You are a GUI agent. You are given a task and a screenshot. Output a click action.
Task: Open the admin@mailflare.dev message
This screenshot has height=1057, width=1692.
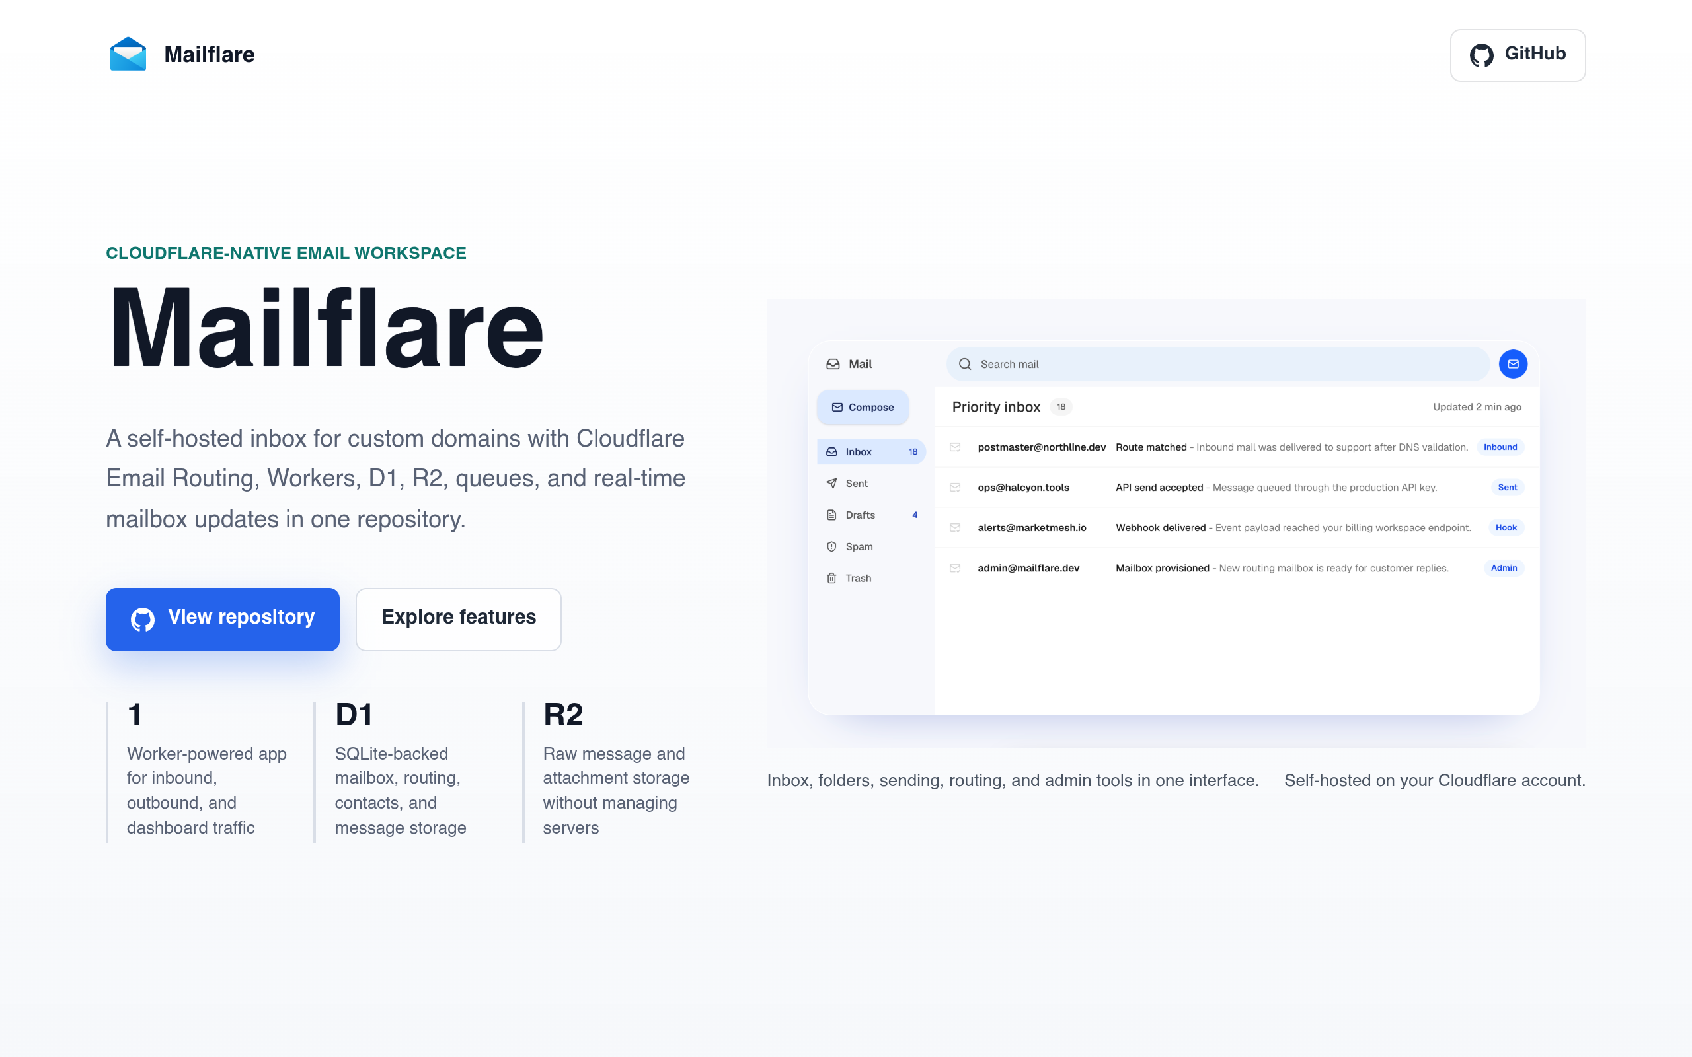tap(1237, 568)
